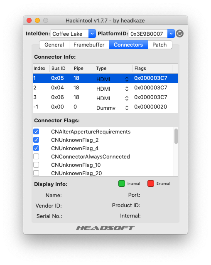211x265 pixels.
Task: Check the CNUnknownFlag_20 checkbox
Action: tap(36, 173)
